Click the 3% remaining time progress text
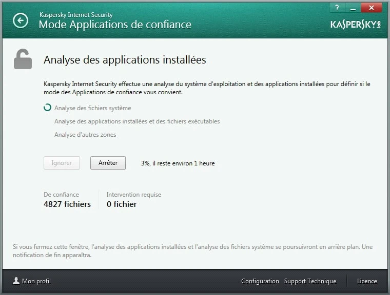This screenshot has height=295, width=390. pos(178,163)
